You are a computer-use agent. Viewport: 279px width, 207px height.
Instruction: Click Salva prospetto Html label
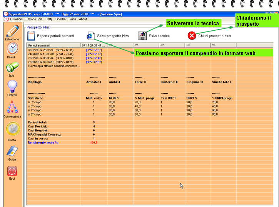tap(114, 36)
